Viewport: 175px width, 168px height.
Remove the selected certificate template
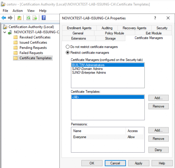(158, 106)
